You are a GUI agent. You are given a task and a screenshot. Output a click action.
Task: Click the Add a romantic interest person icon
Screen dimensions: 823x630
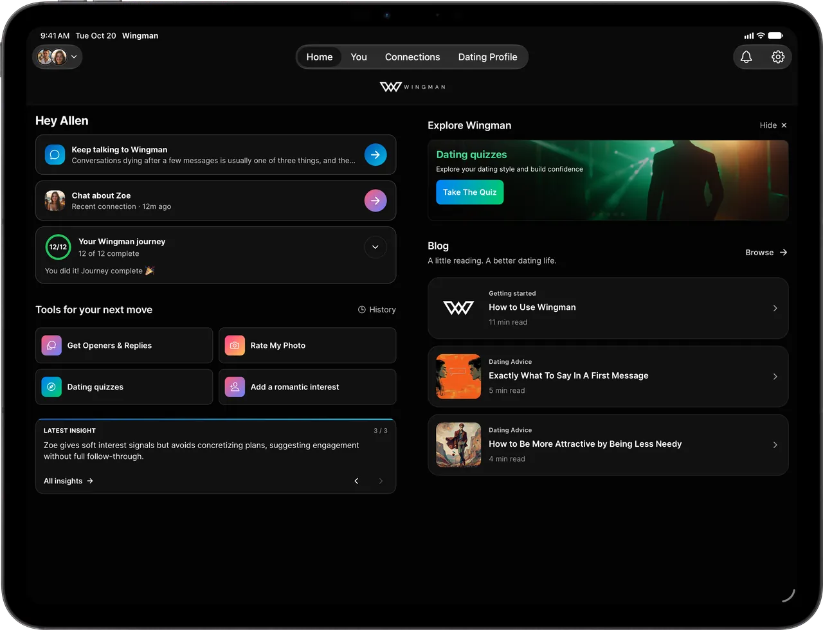pos(235,387)
